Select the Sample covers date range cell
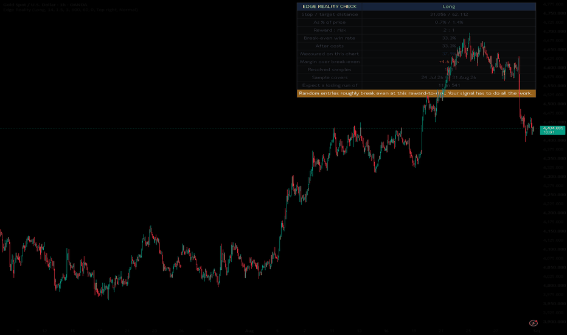 click(449, 77)
